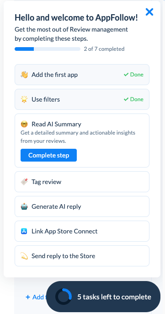Click the blue plus Add link

[36, 297]
